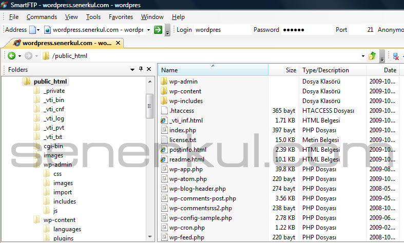Open the Tools menu

tap(93, 17)
